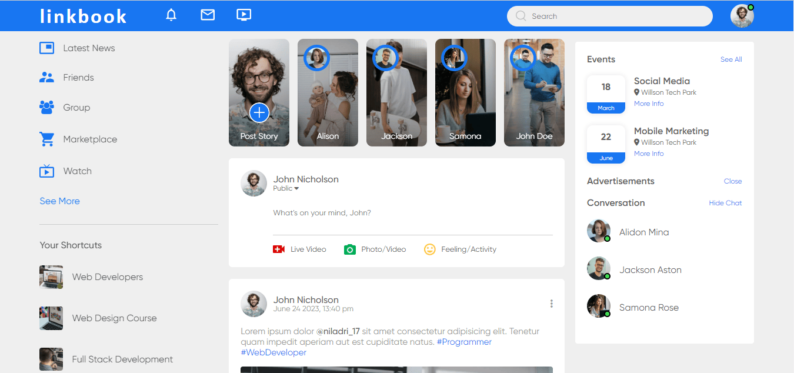Open the Photo/Video camera icon
Screen dimensions: 794x373
pyautogui.click(x=350, y=249)
